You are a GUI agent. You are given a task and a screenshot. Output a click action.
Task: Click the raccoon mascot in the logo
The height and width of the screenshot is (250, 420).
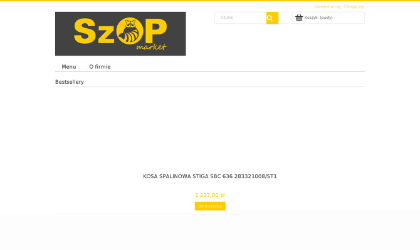click(x=129, y=31)
